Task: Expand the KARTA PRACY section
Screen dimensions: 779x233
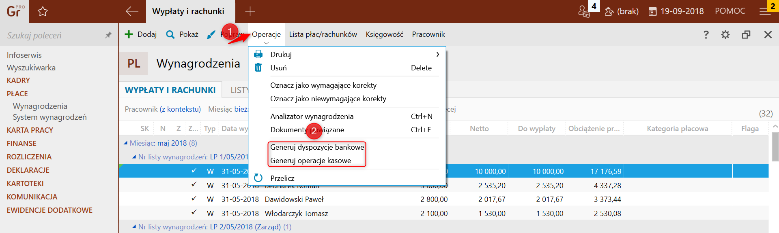Action: (30, 130)
